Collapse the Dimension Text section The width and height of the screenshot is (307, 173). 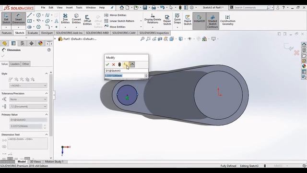point(47,135)
